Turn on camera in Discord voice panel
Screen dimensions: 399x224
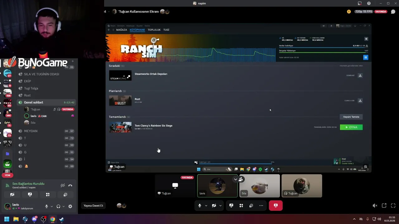pyautogui.click(x=12, y=194)
